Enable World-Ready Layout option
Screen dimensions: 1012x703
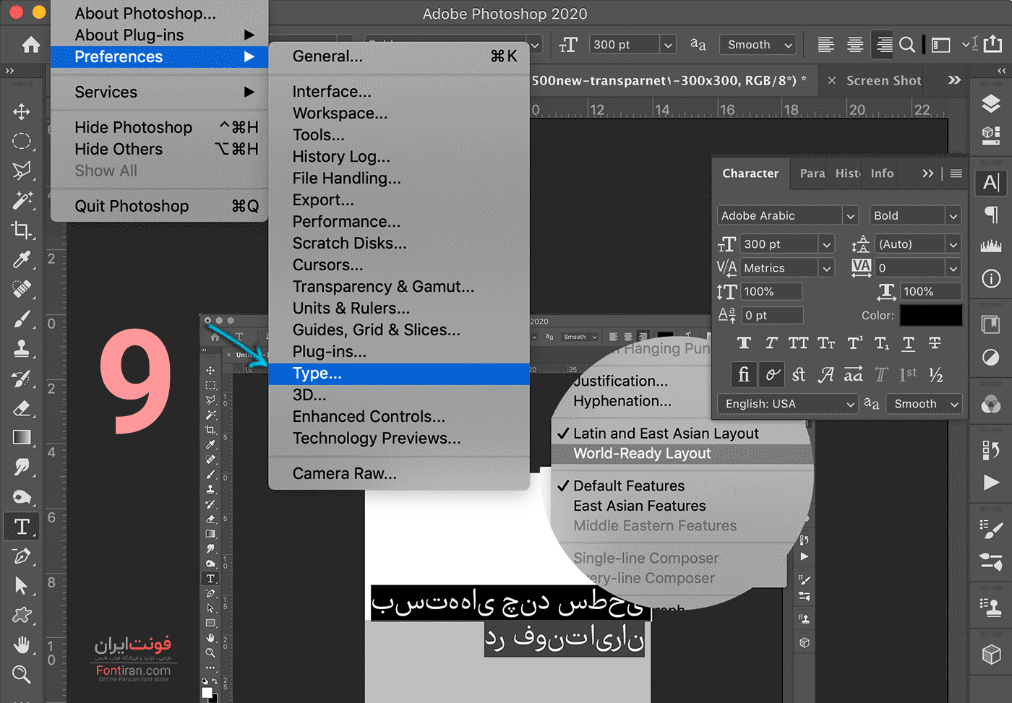(642, 454)
